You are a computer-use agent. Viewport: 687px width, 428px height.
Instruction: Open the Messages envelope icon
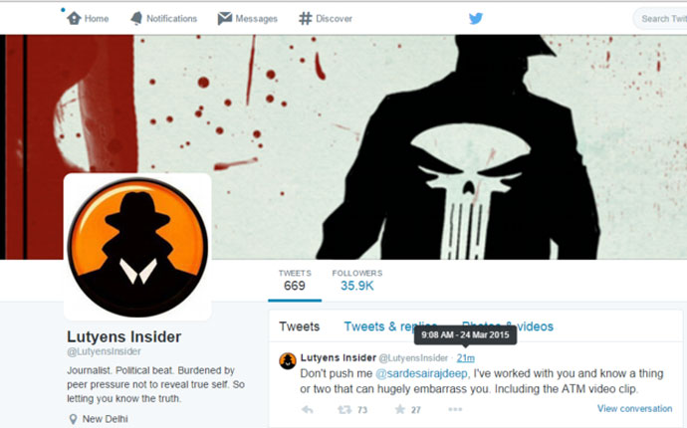coord(224,18)
